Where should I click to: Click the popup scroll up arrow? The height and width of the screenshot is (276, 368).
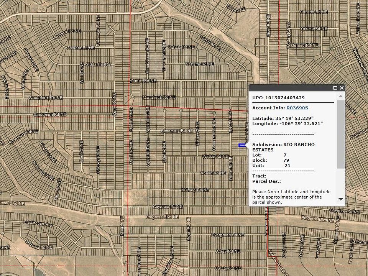coord(340,96)
